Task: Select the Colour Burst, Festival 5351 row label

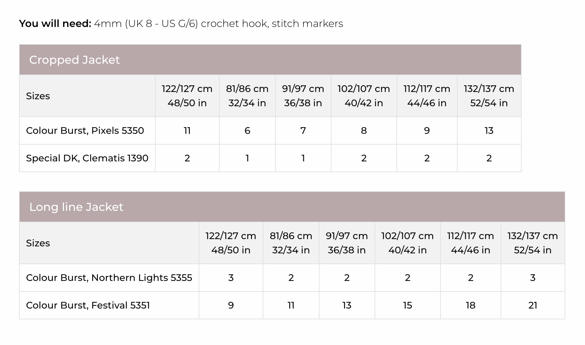Action: 88,305
